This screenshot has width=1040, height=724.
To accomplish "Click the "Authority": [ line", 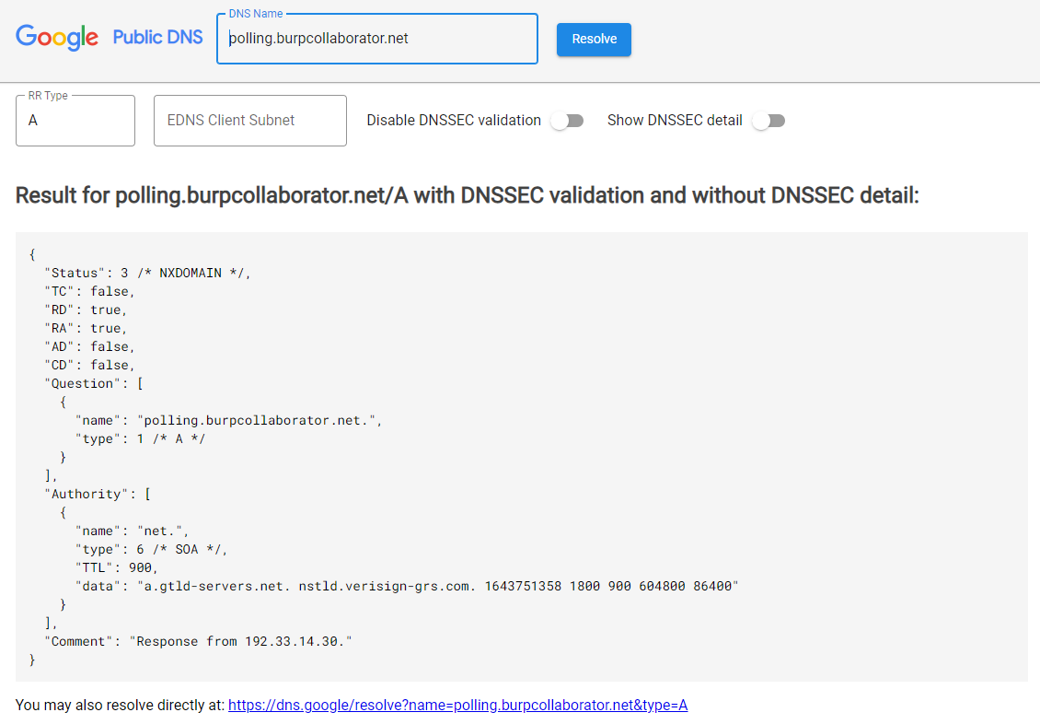I will (98, 494).
